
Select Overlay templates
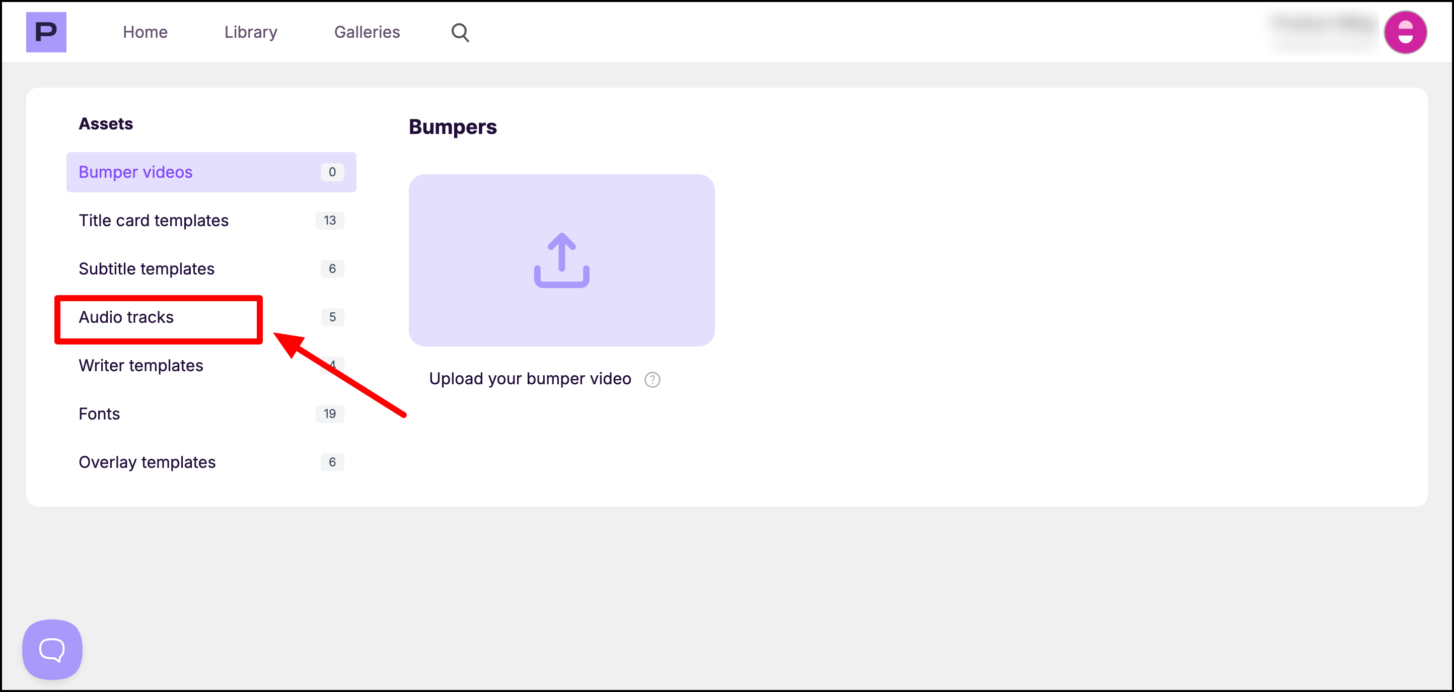click(147, 462)
